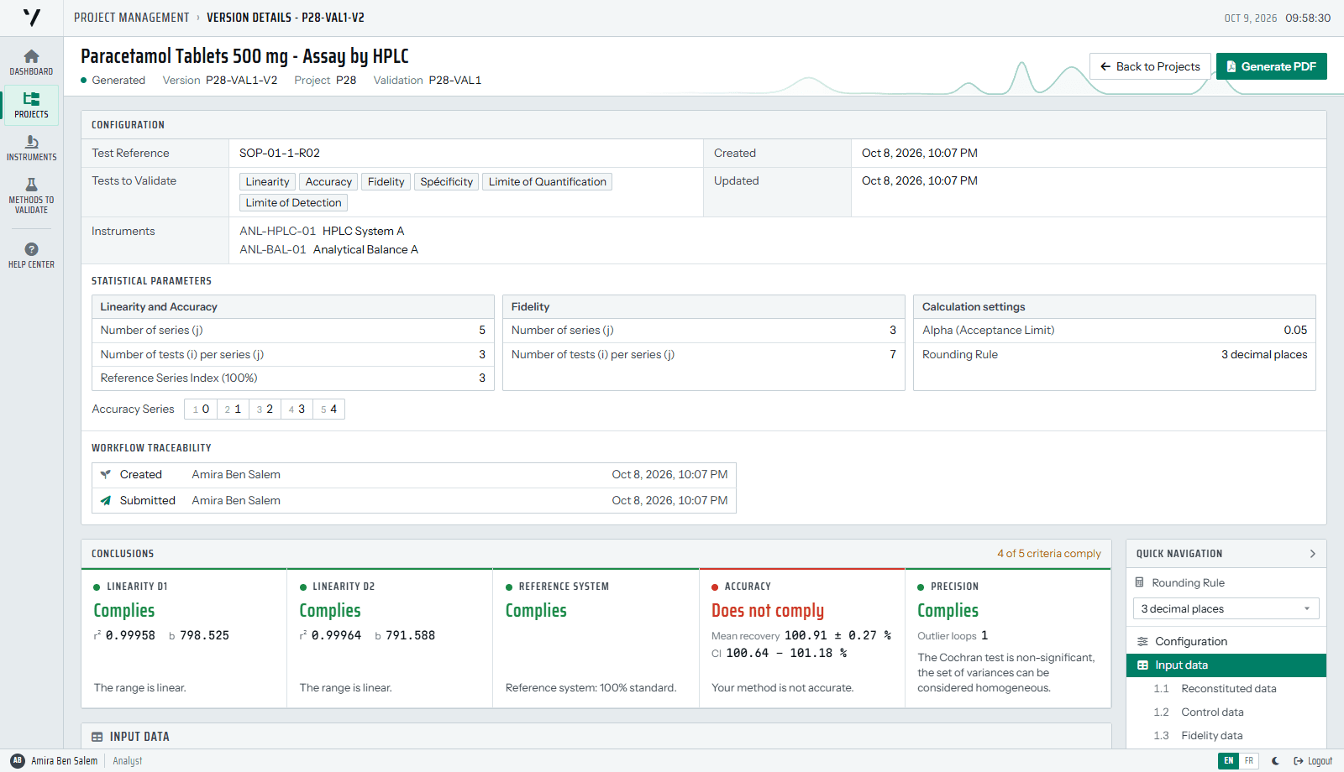This screenshot has width=1344, height=772.
Task: Click Reference System Complies result
Action: click(x=536, y=610)
